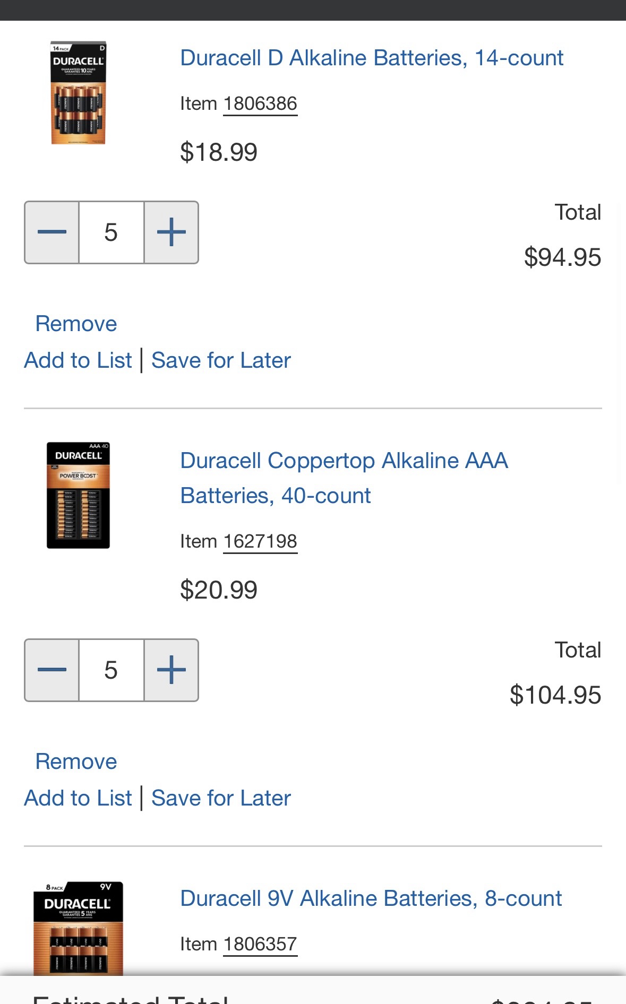
Task: Increase quantity of Duracell D batteries
Action: pos(171,232)
